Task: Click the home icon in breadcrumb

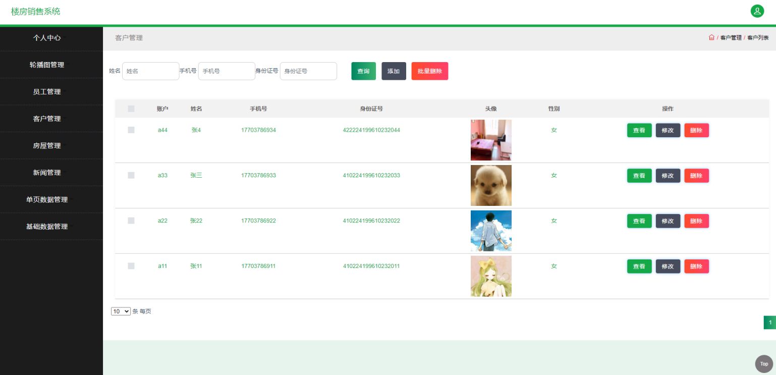Action: pos(711,37)
